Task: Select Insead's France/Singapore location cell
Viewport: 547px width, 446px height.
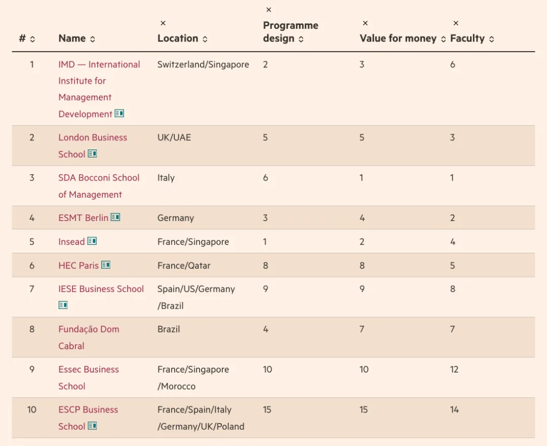Action: coord(193,242)
